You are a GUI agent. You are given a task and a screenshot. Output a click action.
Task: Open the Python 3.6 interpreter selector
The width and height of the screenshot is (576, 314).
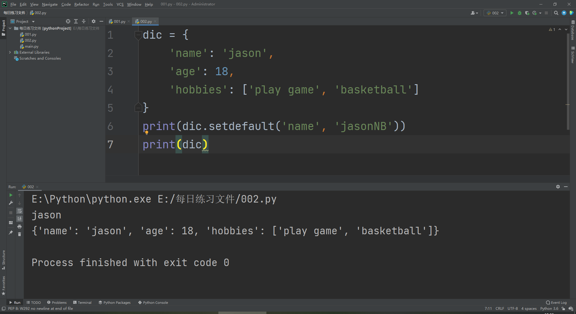click(x=549, y=309)
